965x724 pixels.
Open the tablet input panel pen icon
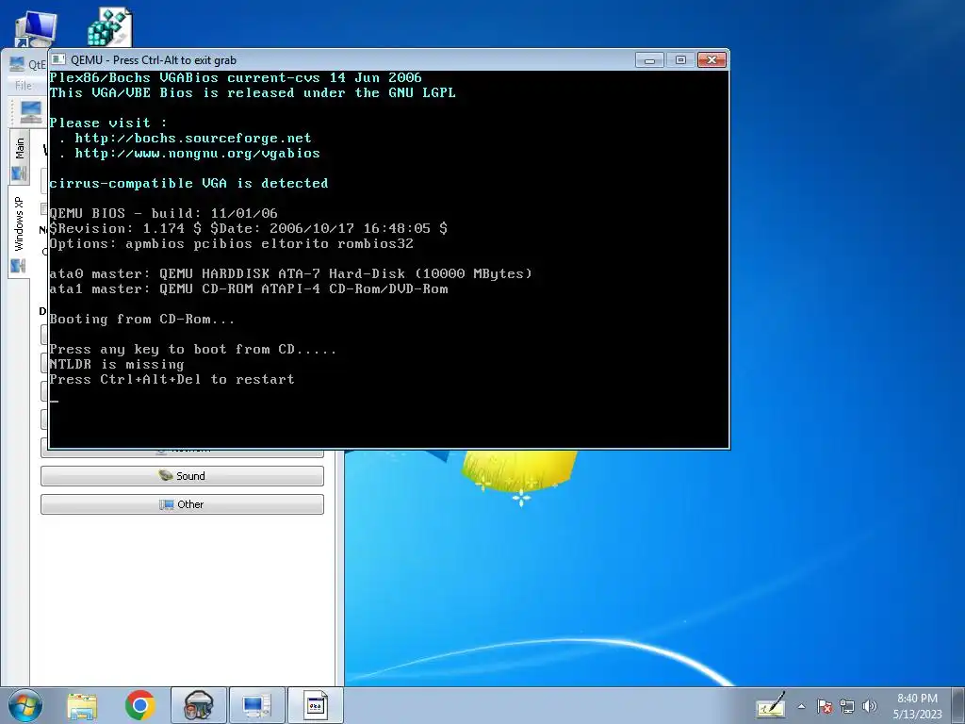point(771,705)
